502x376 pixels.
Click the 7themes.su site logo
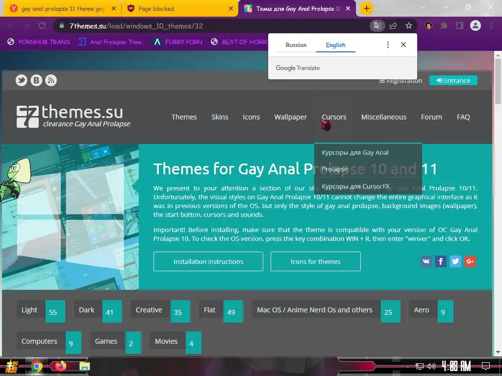click(x=74, y=116)
